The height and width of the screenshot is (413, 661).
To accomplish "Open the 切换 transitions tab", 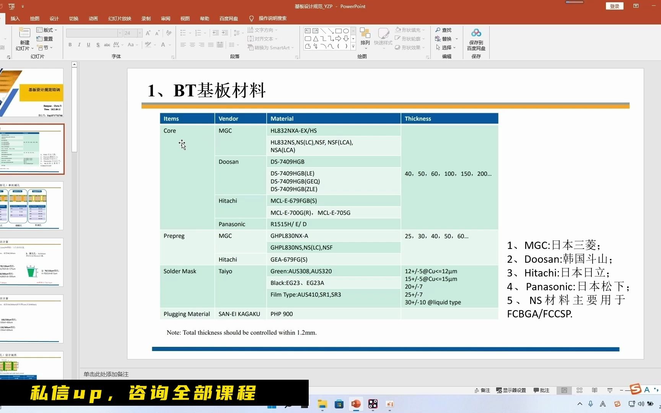I will click(x=74, y=18).
